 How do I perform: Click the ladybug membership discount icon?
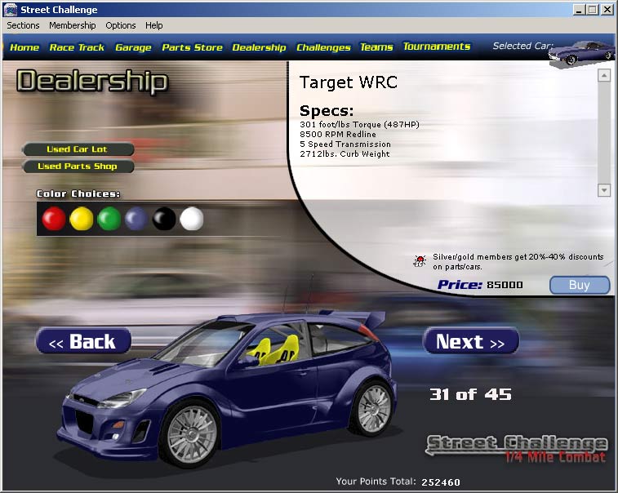click(420, 260)
